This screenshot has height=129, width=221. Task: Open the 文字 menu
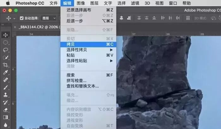pos(108,3)
